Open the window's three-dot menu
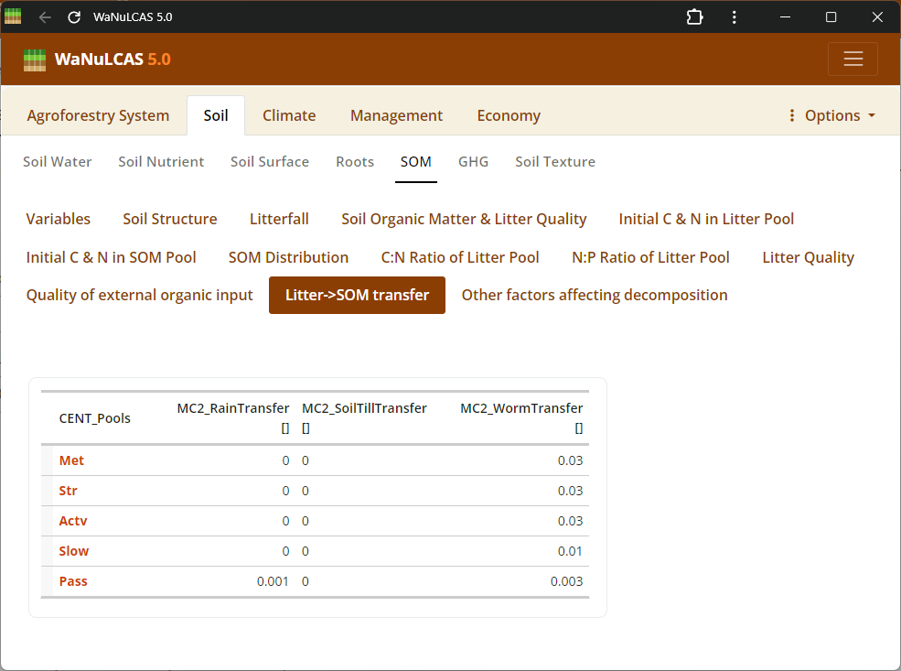 click(x=735, y=17)
